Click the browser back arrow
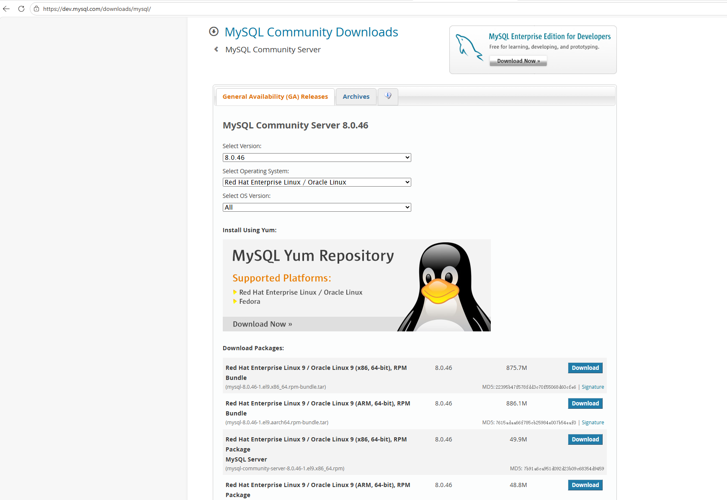 tap(6, 9)
